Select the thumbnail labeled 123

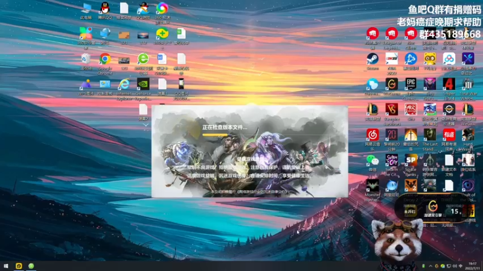tap(124, 61)
